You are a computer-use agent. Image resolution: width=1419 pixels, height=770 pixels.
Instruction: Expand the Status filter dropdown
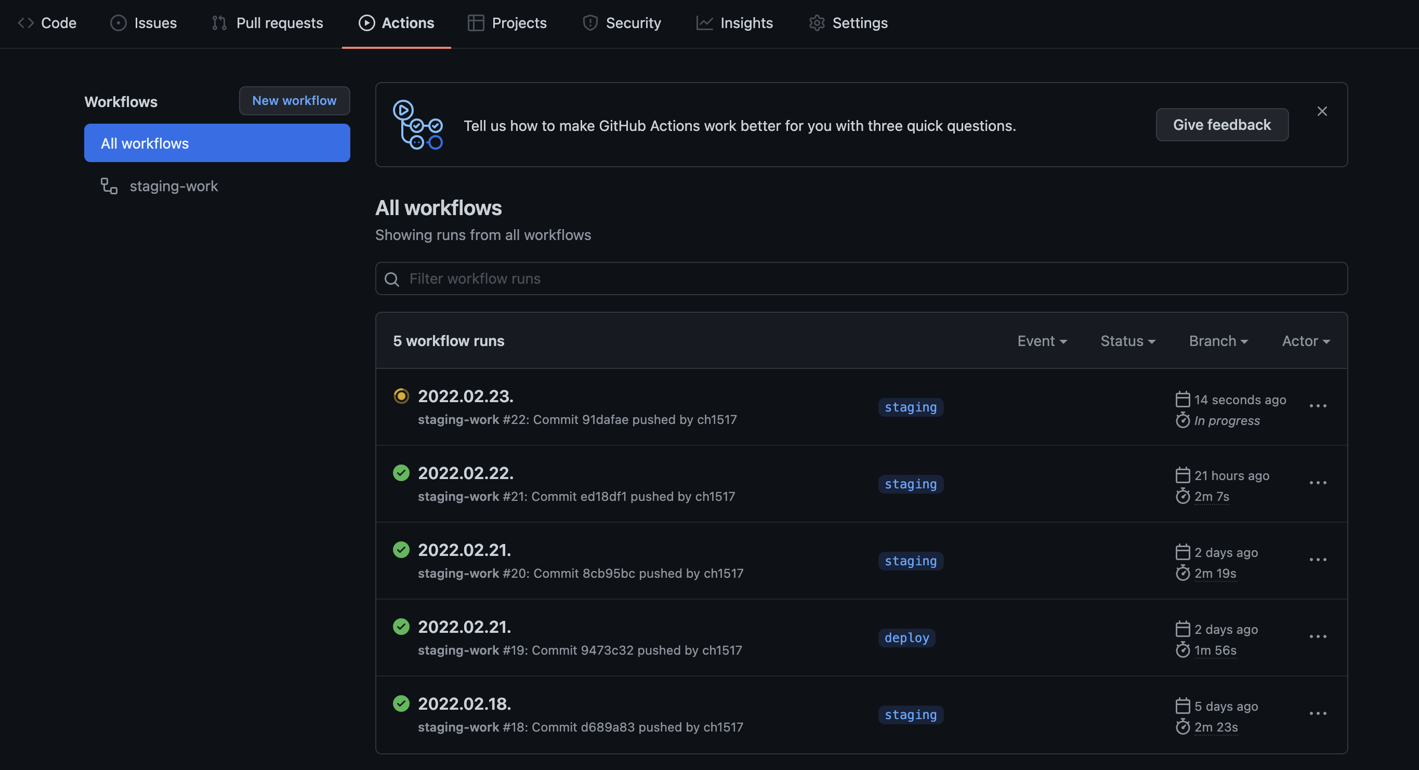(x=1127, y=341)
